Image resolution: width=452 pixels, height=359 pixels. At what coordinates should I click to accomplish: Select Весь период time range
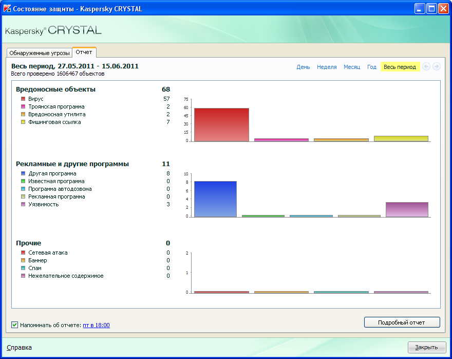(x=400, y=67)
